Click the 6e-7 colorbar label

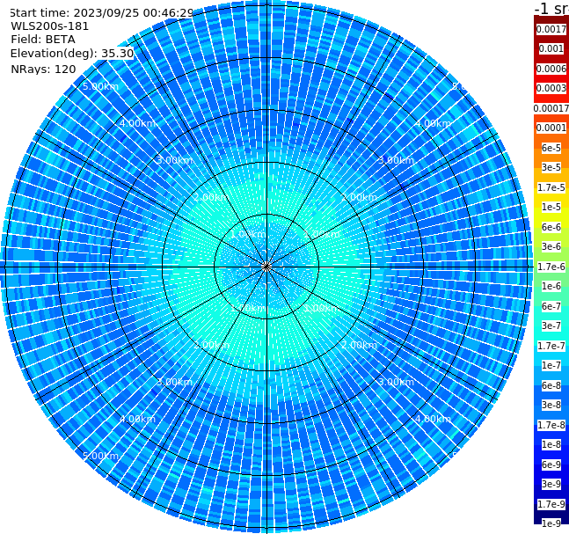click(x=551, y=306)
